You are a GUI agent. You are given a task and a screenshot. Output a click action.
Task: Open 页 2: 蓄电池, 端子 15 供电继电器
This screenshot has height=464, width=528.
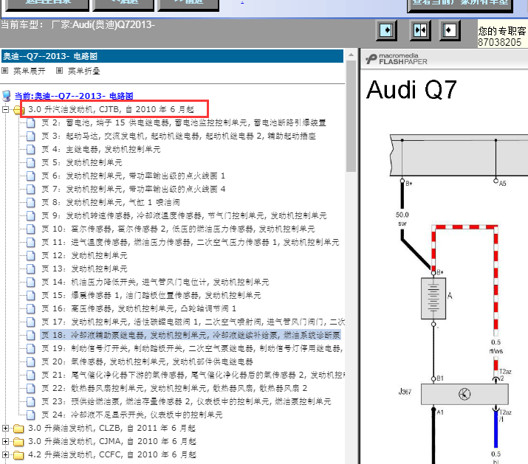(x=184, y=122)
